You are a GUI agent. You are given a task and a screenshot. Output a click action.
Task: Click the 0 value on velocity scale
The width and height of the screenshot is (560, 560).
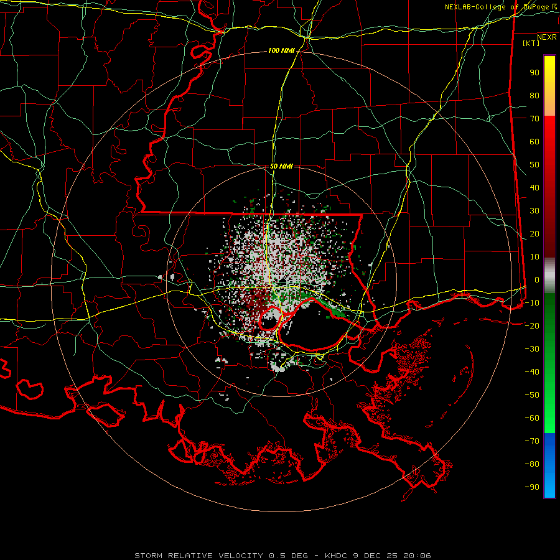pos(537,280)
